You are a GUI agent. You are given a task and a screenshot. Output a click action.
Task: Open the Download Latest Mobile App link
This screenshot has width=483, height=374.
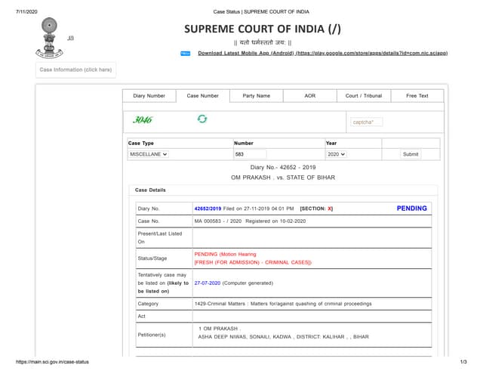pos(322,54)
